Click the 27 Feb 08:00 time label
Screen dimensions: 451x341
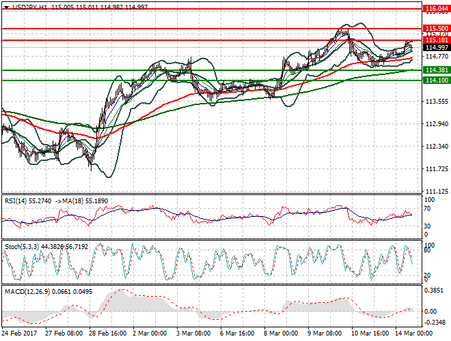(x=64, y=333)
